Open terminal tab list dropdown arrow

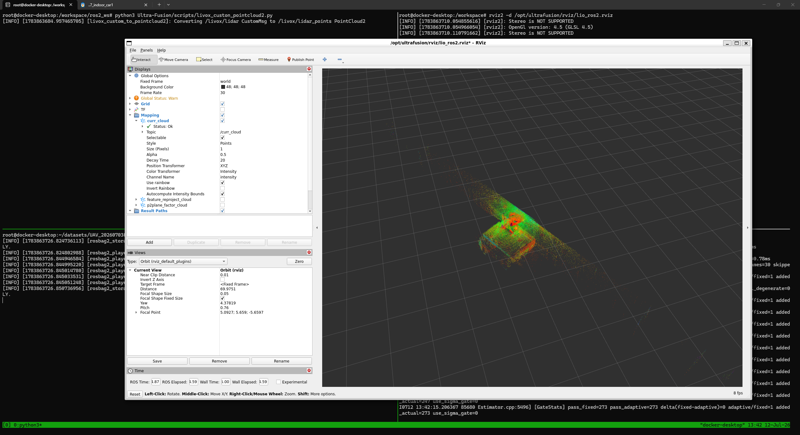tap(168, 5)
